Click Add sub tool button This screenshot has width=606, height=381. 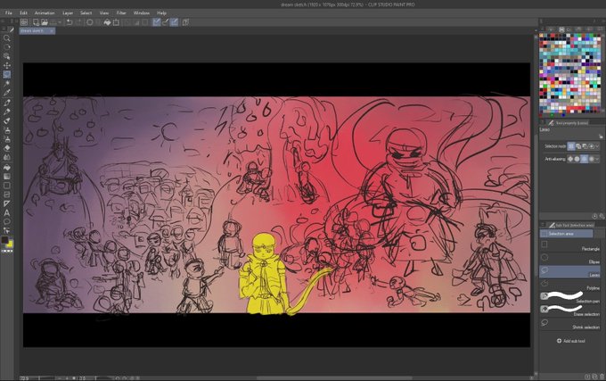[x=570, y=341]
